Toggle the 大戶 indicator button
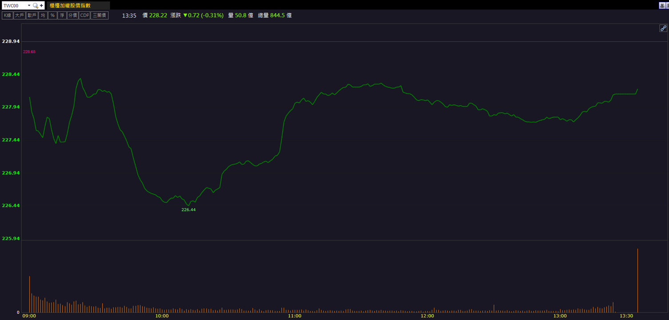 19,16
